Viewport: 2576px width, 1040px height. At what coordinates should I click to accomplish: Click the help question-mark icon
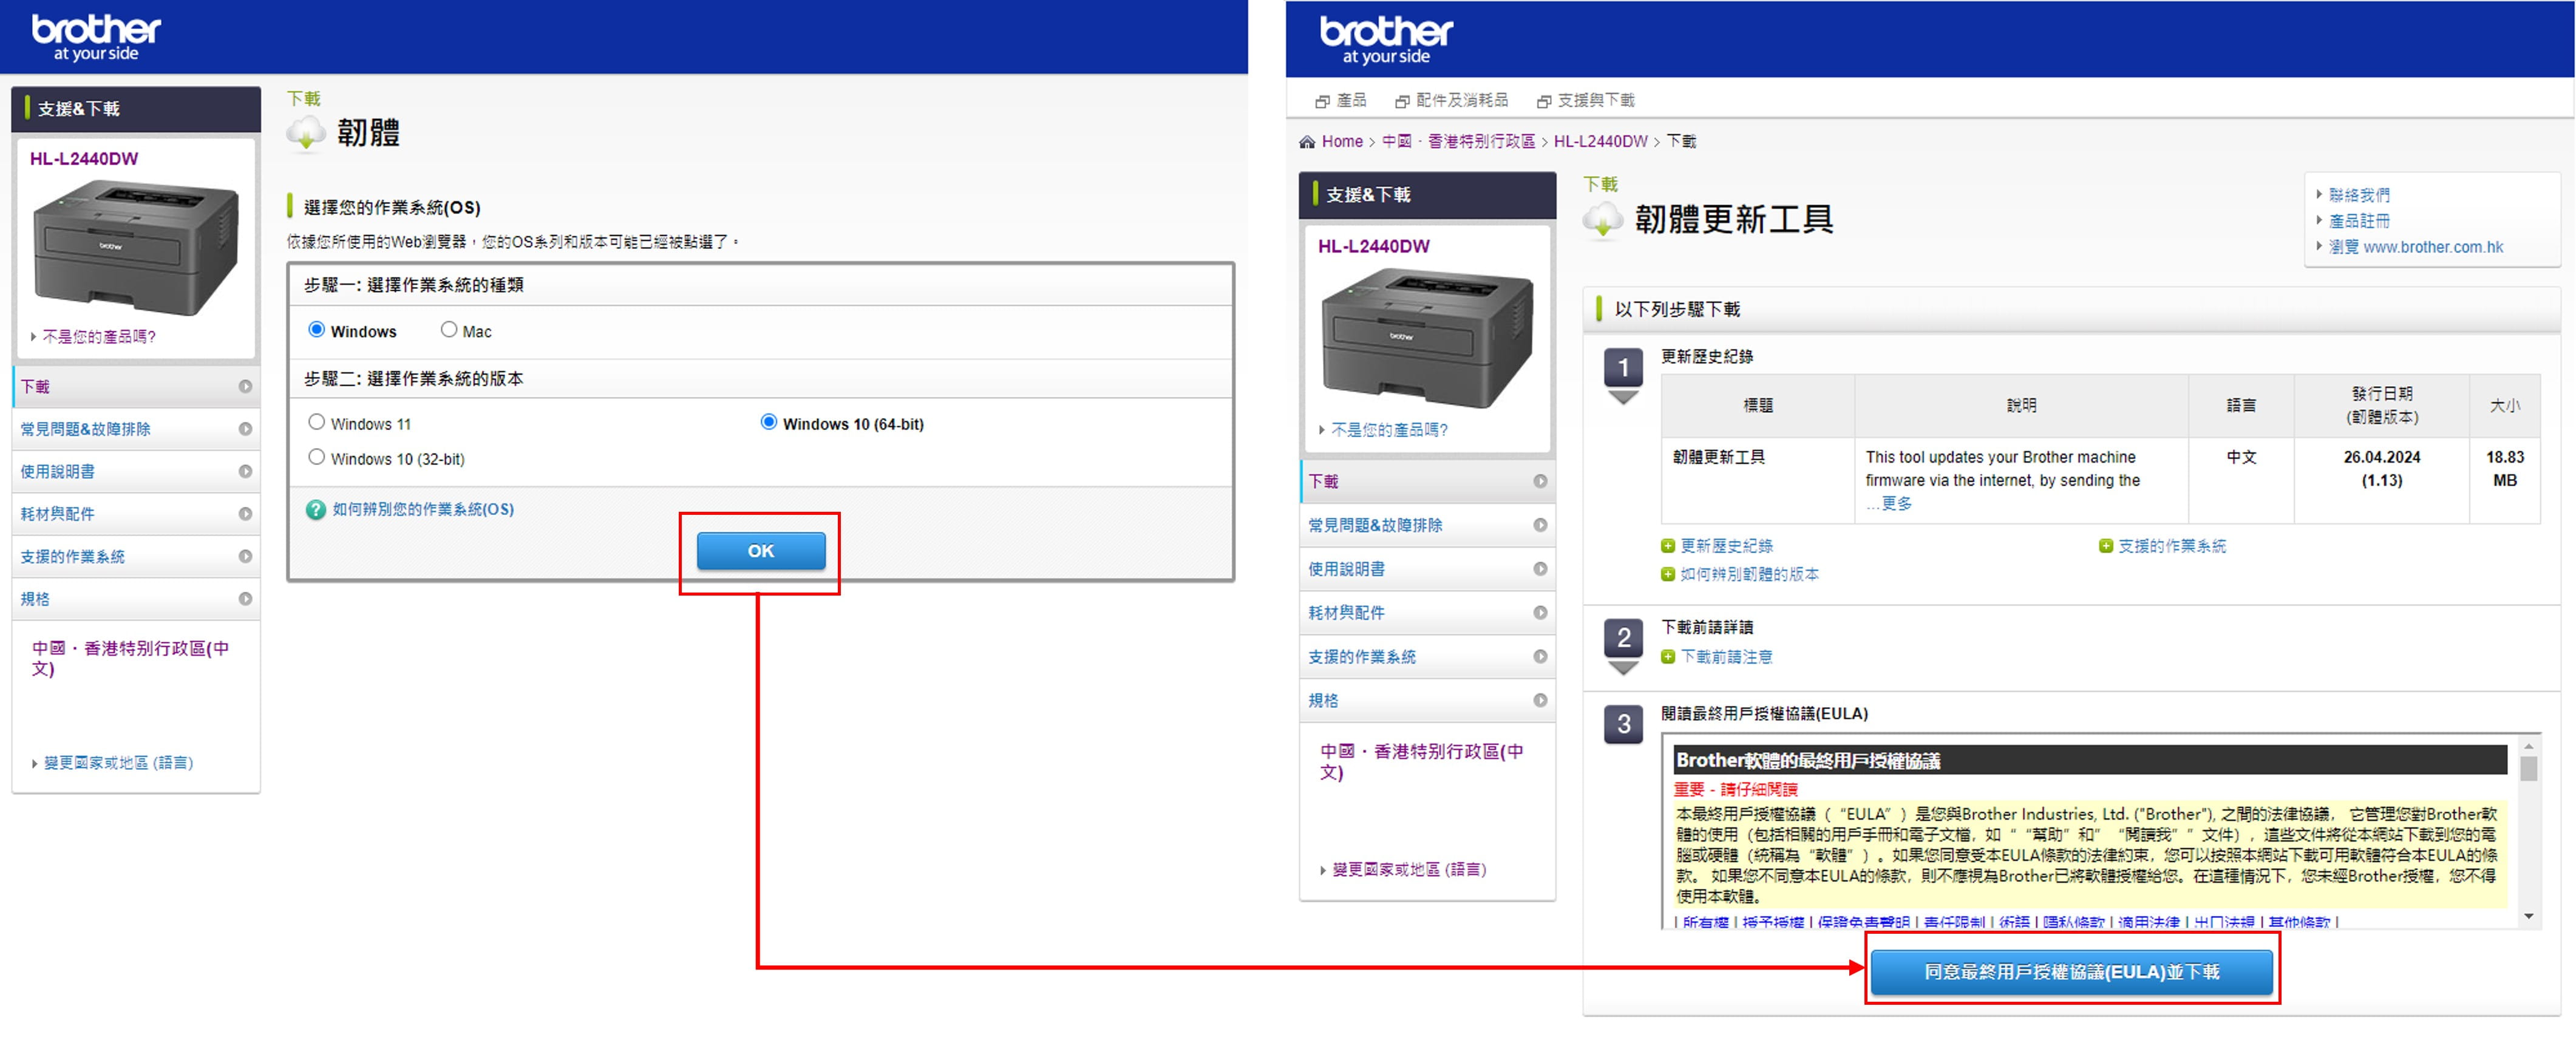click(x=316, y=510)
